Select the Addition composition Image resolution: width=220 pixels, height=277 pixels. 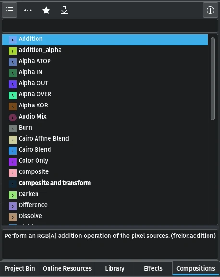105,40
